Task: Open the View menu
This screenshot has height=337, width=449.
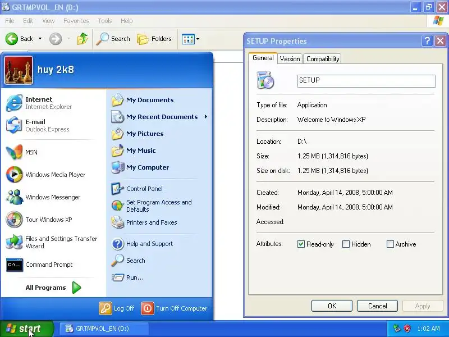Action: pyautogui.click(x=48, y=21)
